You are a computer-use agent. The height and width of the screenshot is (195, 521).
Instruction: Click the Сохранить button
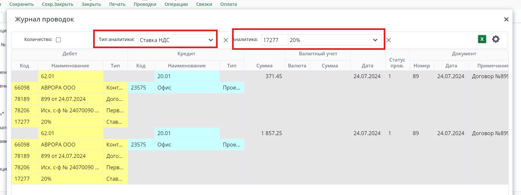coord(22,4)
